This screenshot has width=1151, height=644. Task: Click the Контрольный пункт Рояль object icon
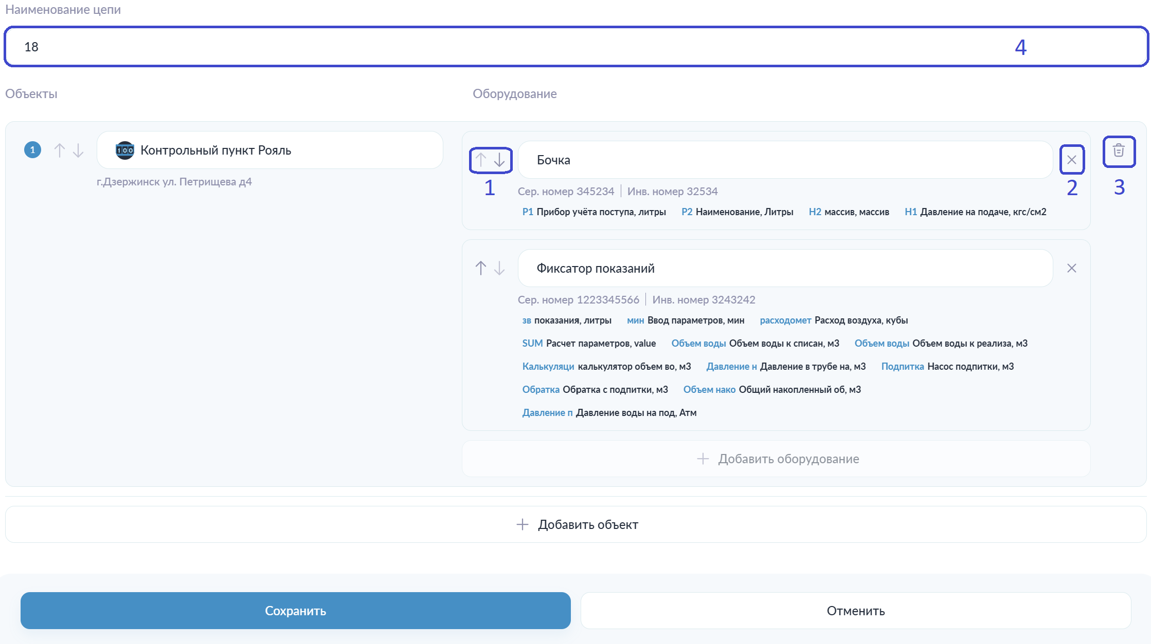pyautogui.click(x=124, y=150)
